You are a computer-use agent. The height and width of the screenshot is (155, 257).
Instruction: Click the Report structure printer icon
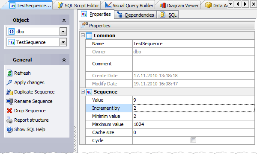tap(9, 120)
